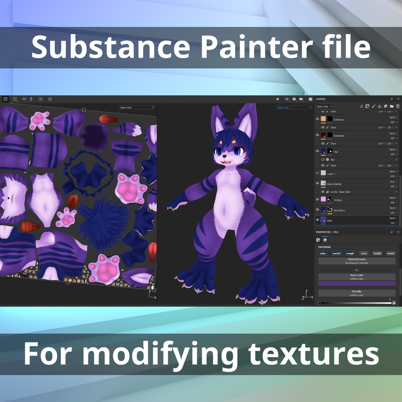Viewport: 402px width, 402px height.
Task: Open the Base Color dropdown above the 2D view
Action: click(x=137, y=107)
